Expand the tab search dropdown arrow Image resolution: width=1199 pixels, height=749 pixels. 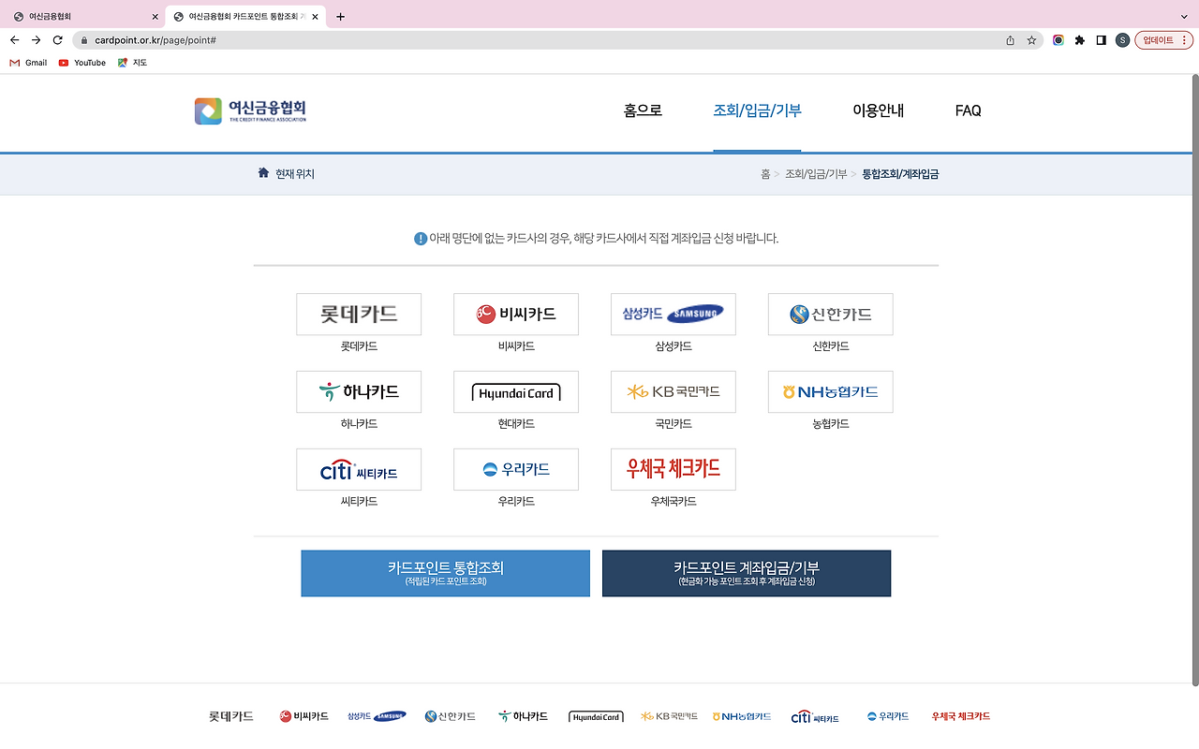(1184, 17)
